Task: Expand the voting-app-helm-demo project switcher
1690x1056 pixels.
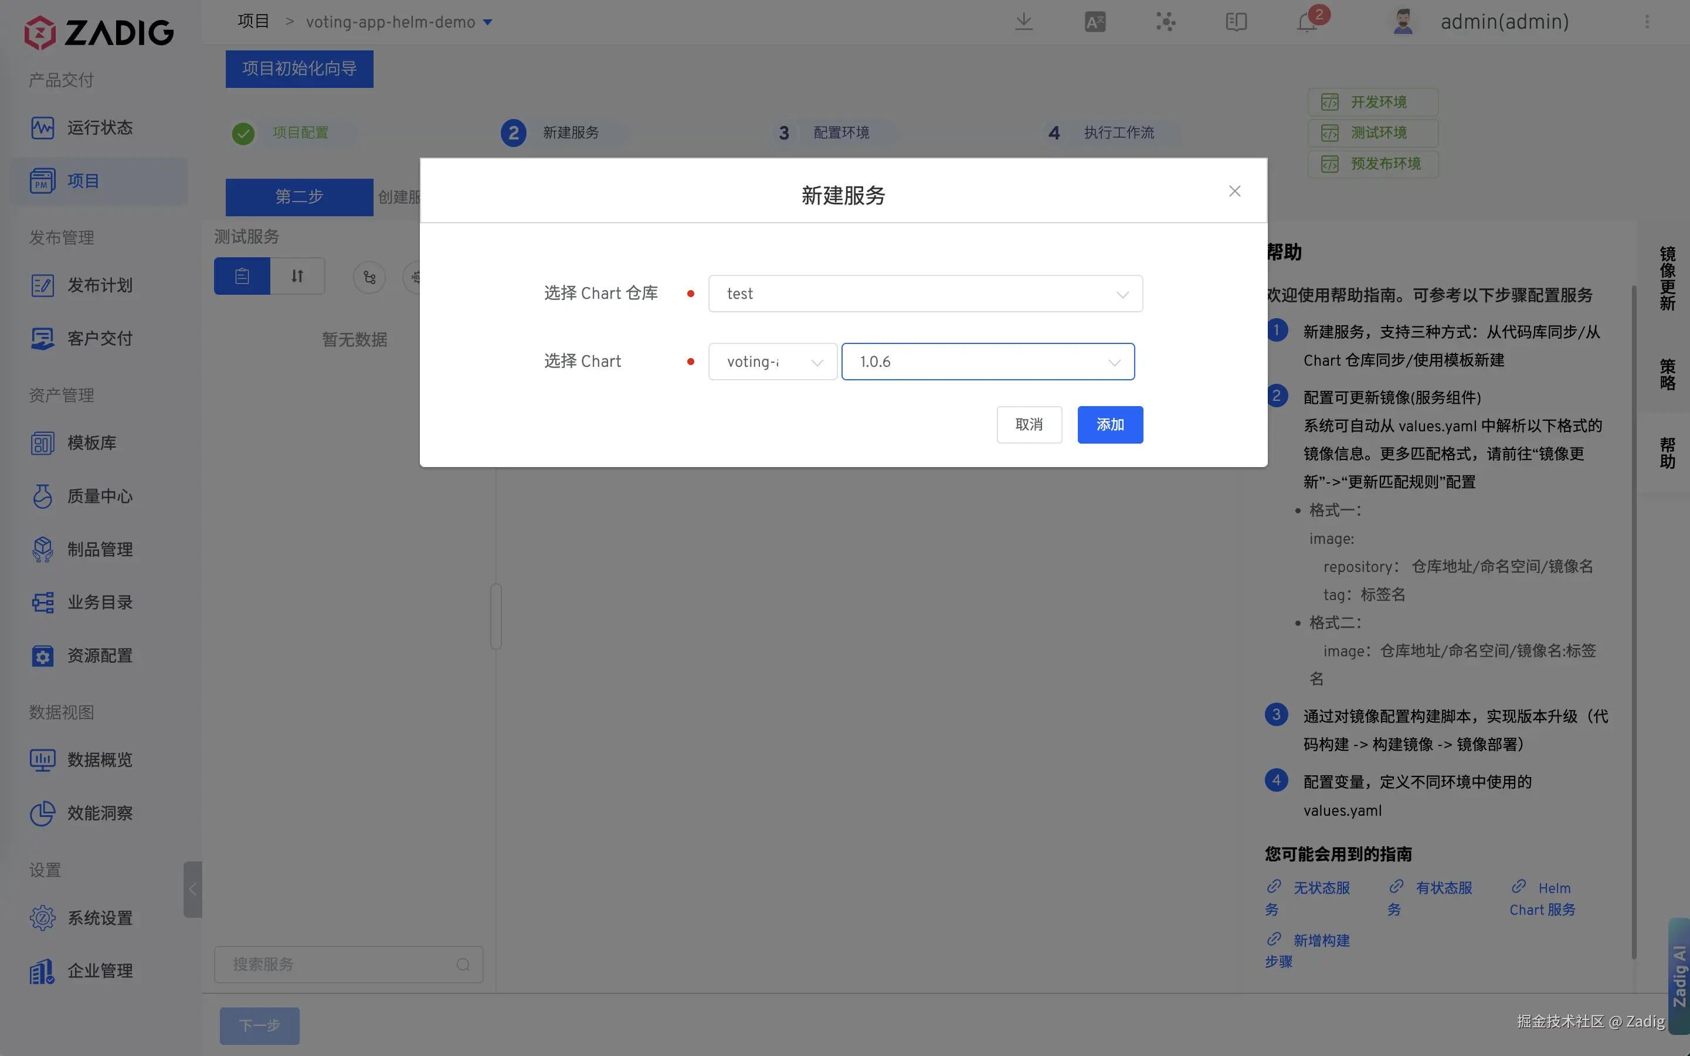Action: click(x=488, y=22)
